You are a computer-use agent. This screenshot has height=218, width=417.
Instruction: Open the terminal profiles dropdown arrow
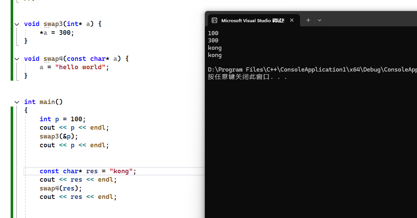[x=320, y=20]
